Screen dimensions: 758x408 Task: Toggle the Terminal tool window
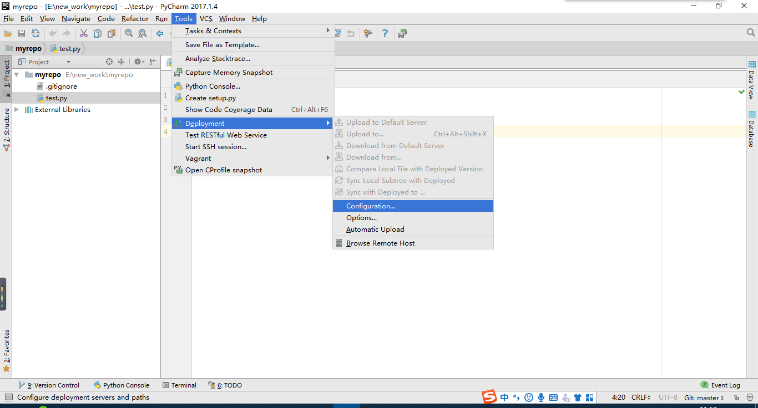click(x=179, y=385)
